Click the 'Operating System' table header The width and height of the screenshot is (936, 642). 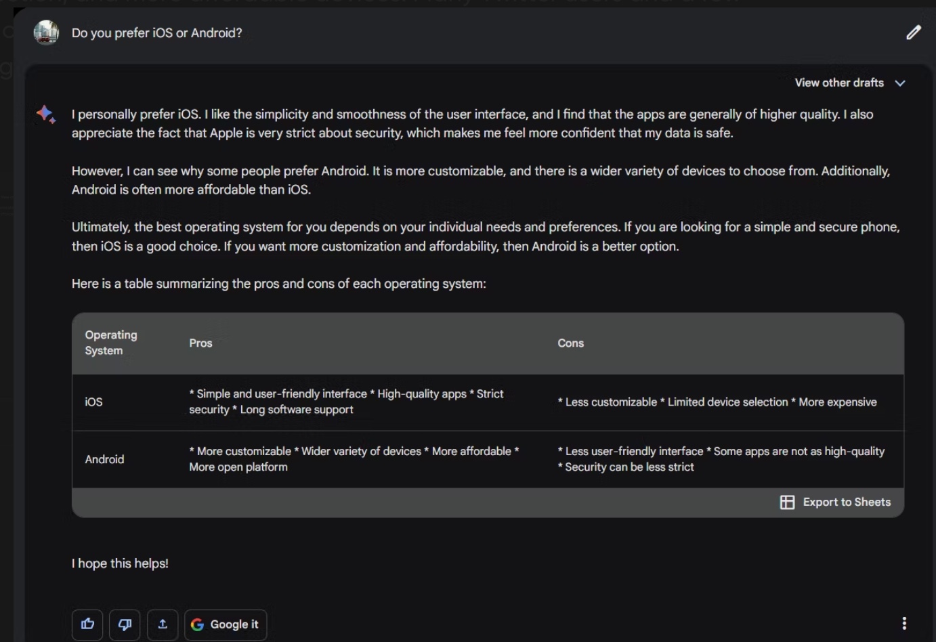[x=111, y=343]
